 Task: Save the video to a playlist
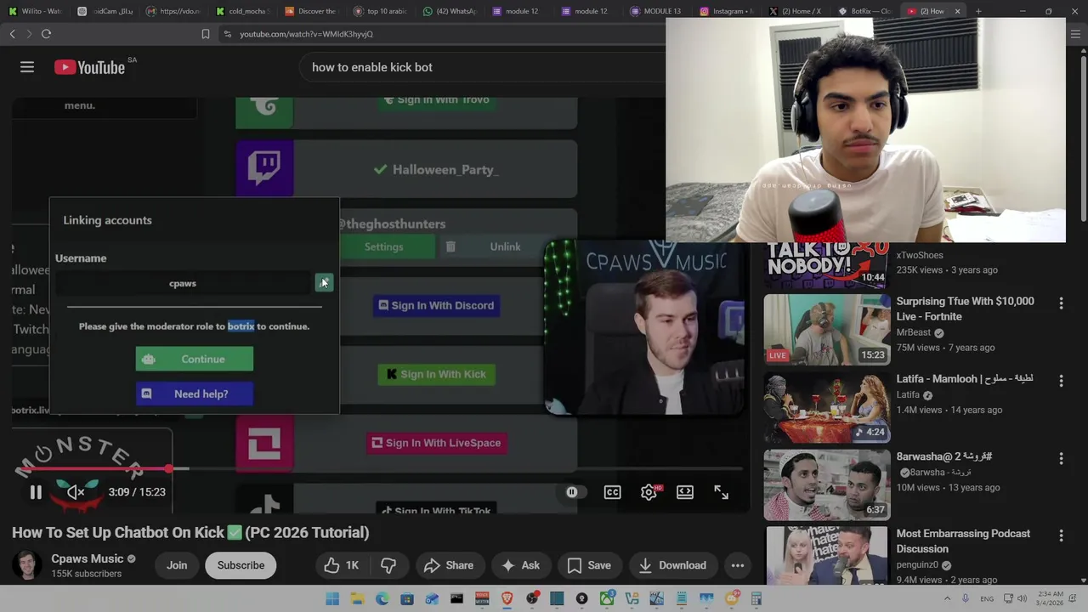(x=588, y=565)
